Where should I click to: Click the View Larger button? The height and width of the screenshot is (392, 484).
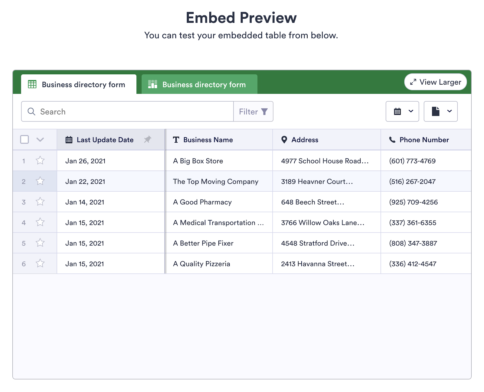click(x=435, y=82)
